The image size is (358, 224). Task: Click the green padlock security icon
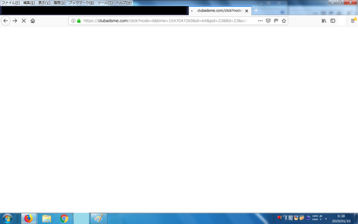coord(79,21)
